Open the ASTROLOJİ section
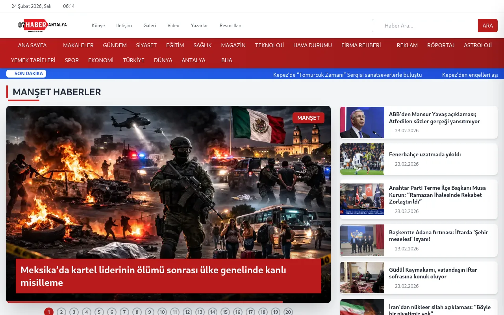504x315 pixels. coord(478,45)
